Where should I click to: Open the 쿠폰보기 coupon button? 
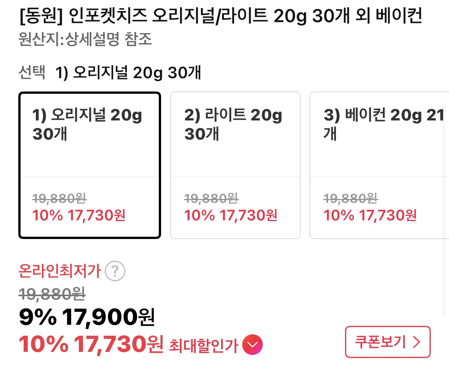click(387, 342)
